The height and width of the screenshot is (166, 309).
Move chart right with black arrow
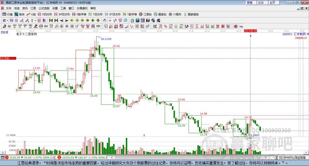pyautogui.click(x=67, y=20)
